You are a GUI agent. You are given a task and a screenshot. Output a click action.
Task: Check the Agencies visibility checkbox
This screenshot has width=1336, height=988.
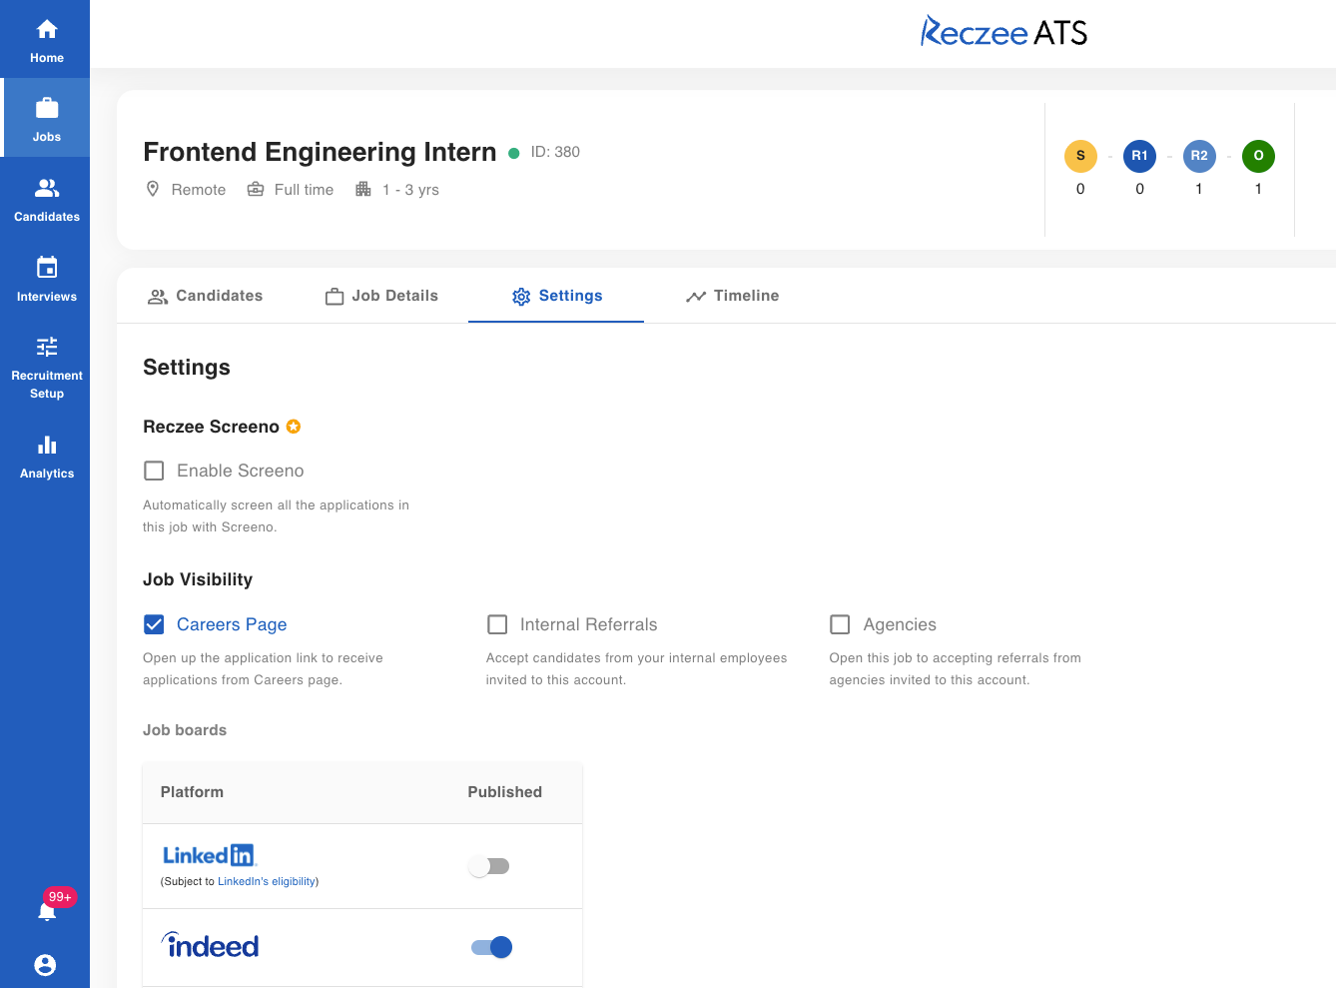(x=840, y=624)
